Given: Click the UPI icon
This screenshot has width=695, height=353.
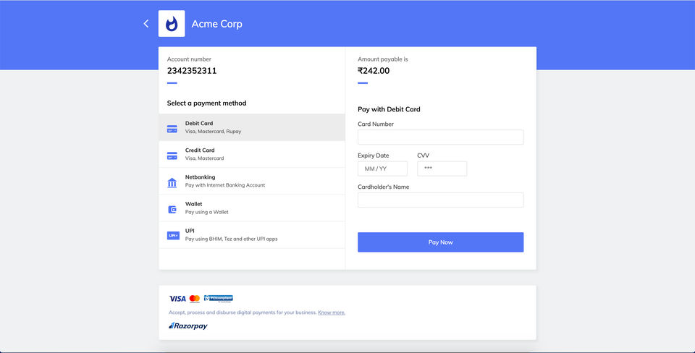Looking at the screenshot, I should pos(173,236).
